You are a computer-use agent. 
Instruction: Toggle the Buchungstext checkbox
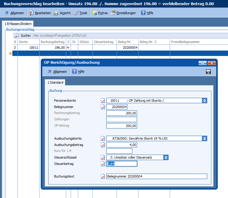pyautogui.click(x=103, y=176)
